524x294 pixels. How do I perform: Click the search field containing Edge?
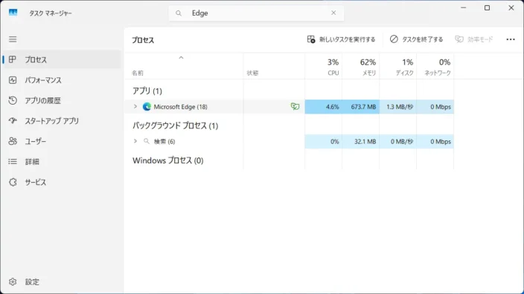point(256,13)
